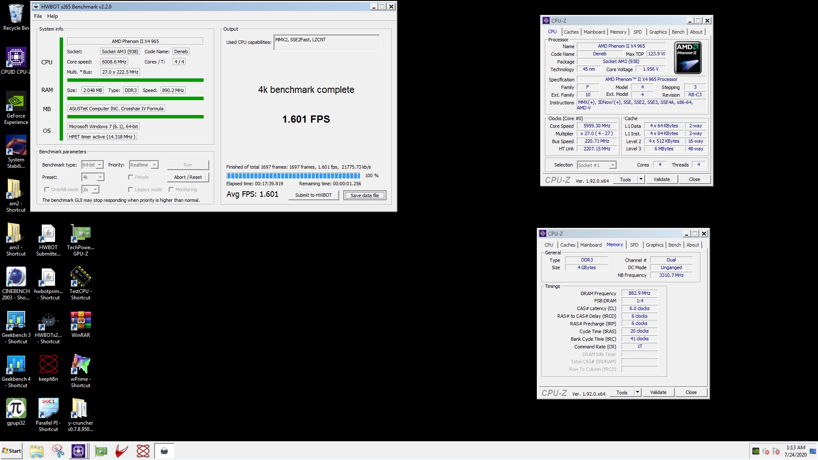The width and height of the screenshot is (818, 460).
Task: Switch to CPU-Z taskbar button
Action: pyautogui.click(x=78, y=451)
